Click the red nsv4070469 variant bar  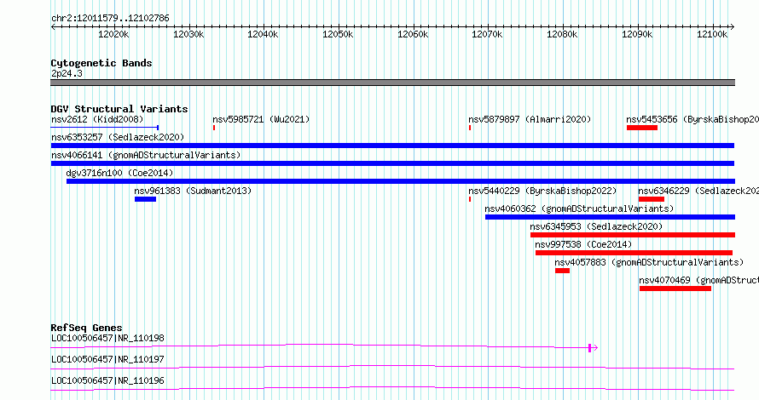click(x=675, y=289)
